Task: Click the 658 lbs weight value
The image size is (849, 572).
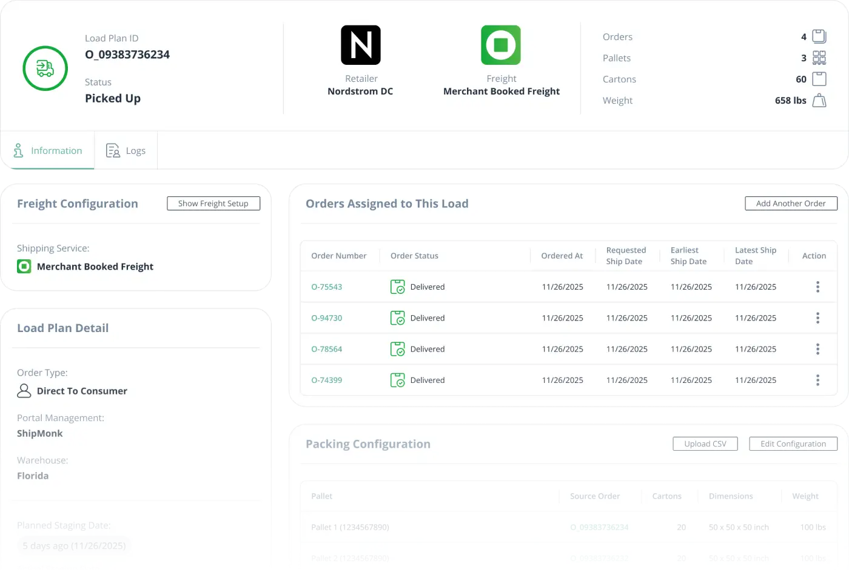Action: click(790, 101)
